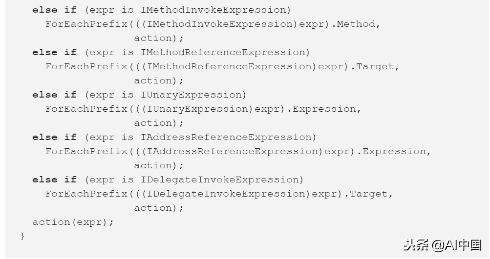
Task: Click ForEachPrefix call casting to IUnaryExpression
Action: point(86,109)
